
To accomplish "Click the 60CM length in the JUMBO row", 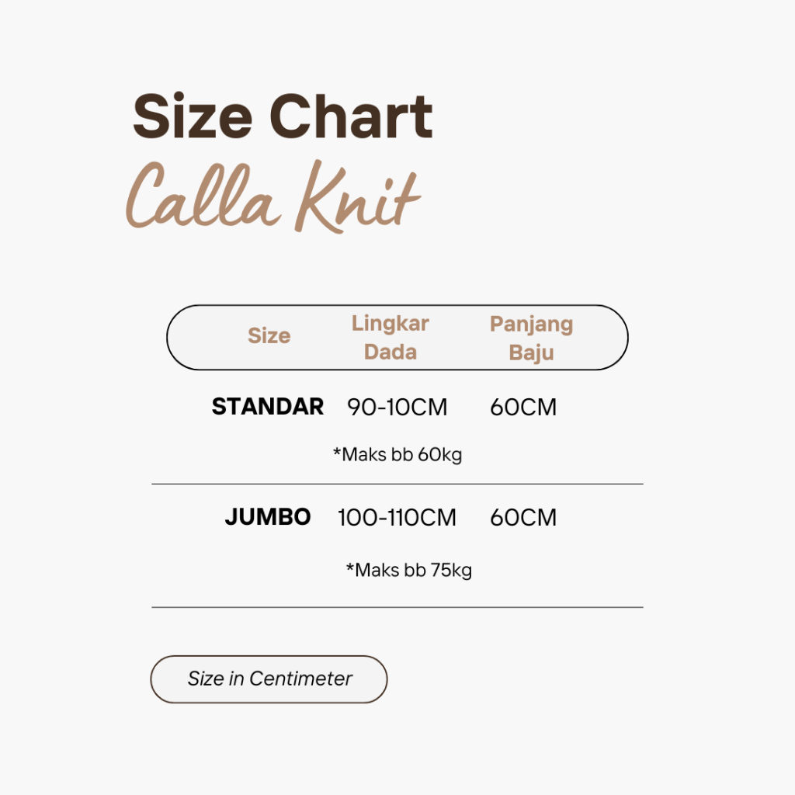I will point(522,518).
